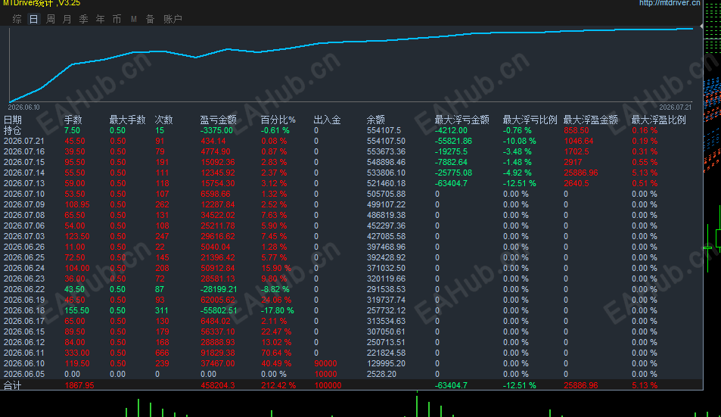Click trade count 666
This screenshot has width=721, height=417.
(x=163, y=353)
